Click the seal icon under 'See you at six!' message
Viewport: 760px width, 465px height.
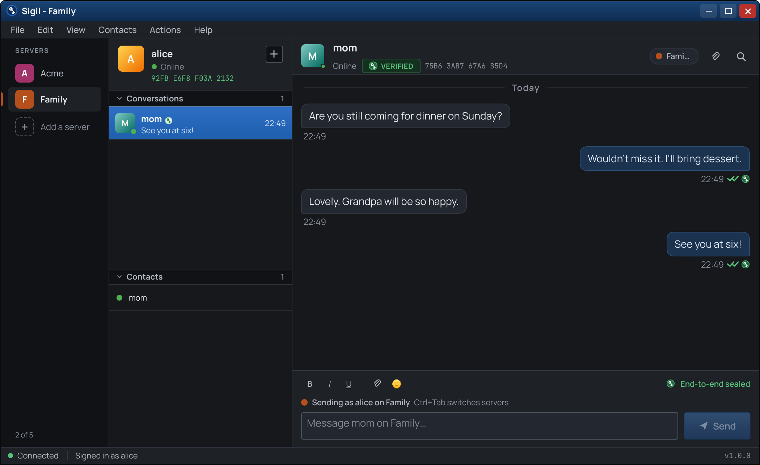pos(746,264)
